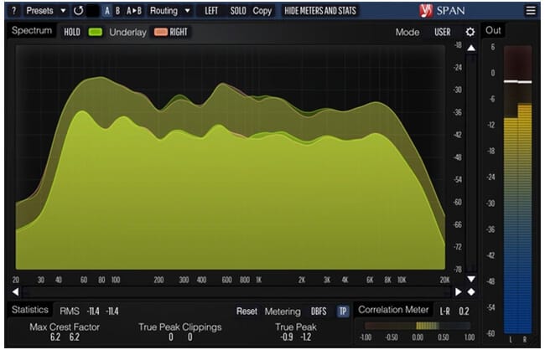The width and height of the screenshot is (545, 350).
Task: Open the Metering DBFS selector
Action: pos(319,311)
